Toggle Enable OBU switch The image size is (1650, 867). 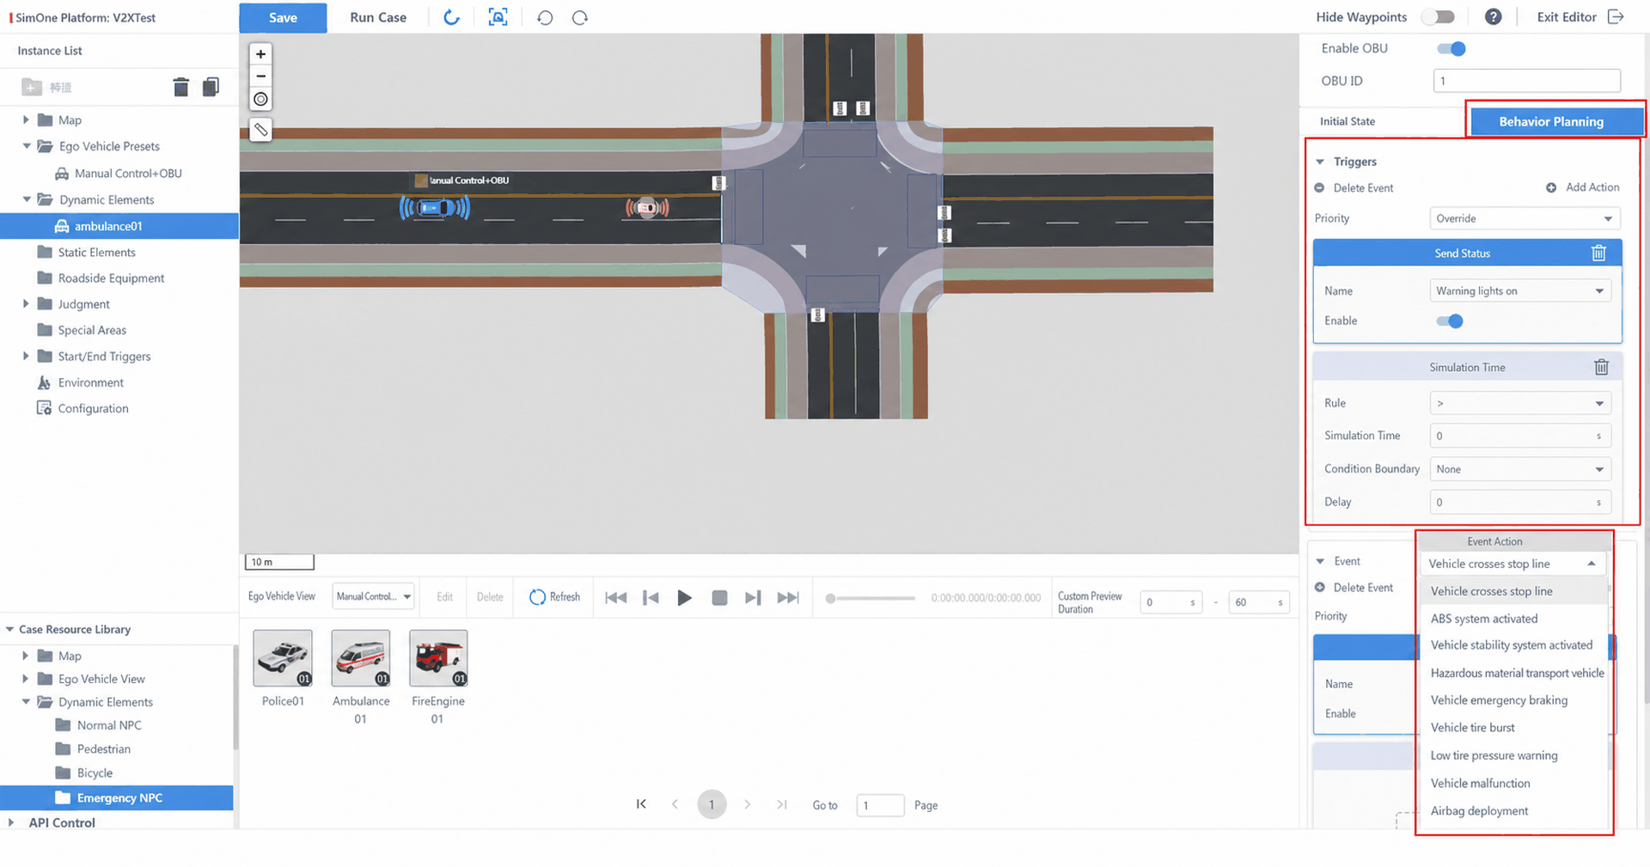click(x=1451, y=49)
